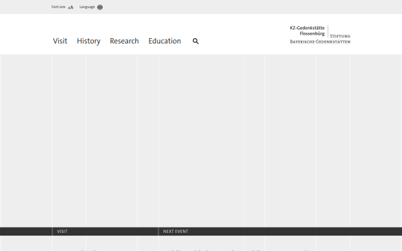Click the search magnifier icon
The width and height of the screenshot is (402, 251).
coord(196,41)
